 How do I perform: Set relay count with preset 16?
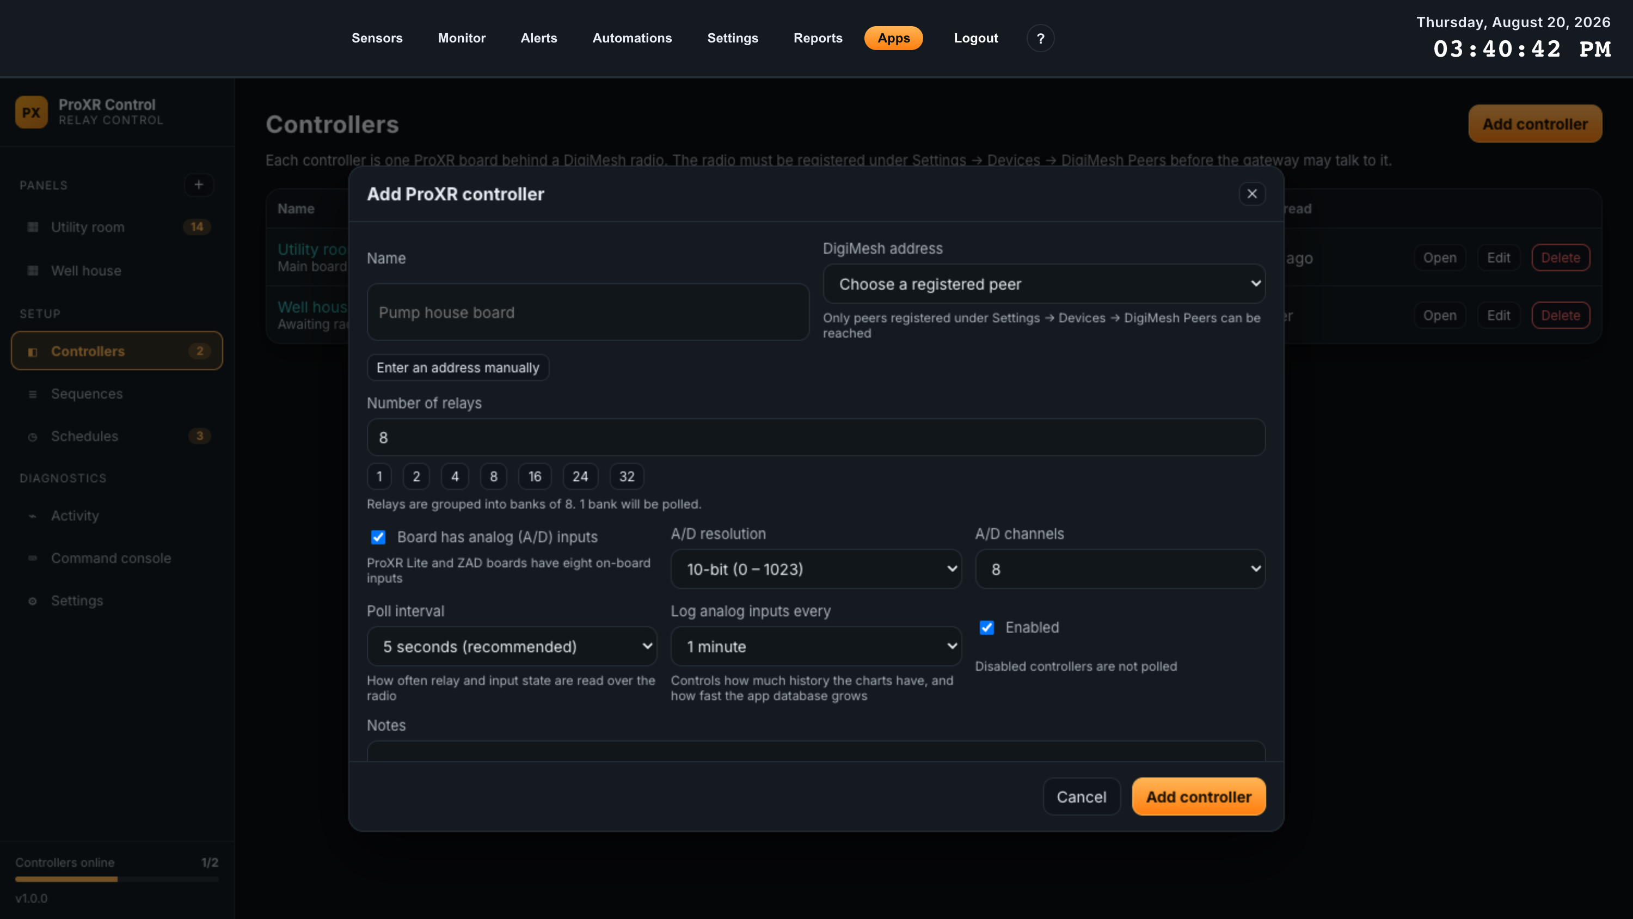535,476
